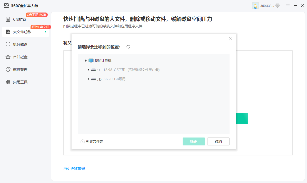Click the 释放C盘空间 badge
This screenshot has width=307, height=183.
tap(41, 27)
